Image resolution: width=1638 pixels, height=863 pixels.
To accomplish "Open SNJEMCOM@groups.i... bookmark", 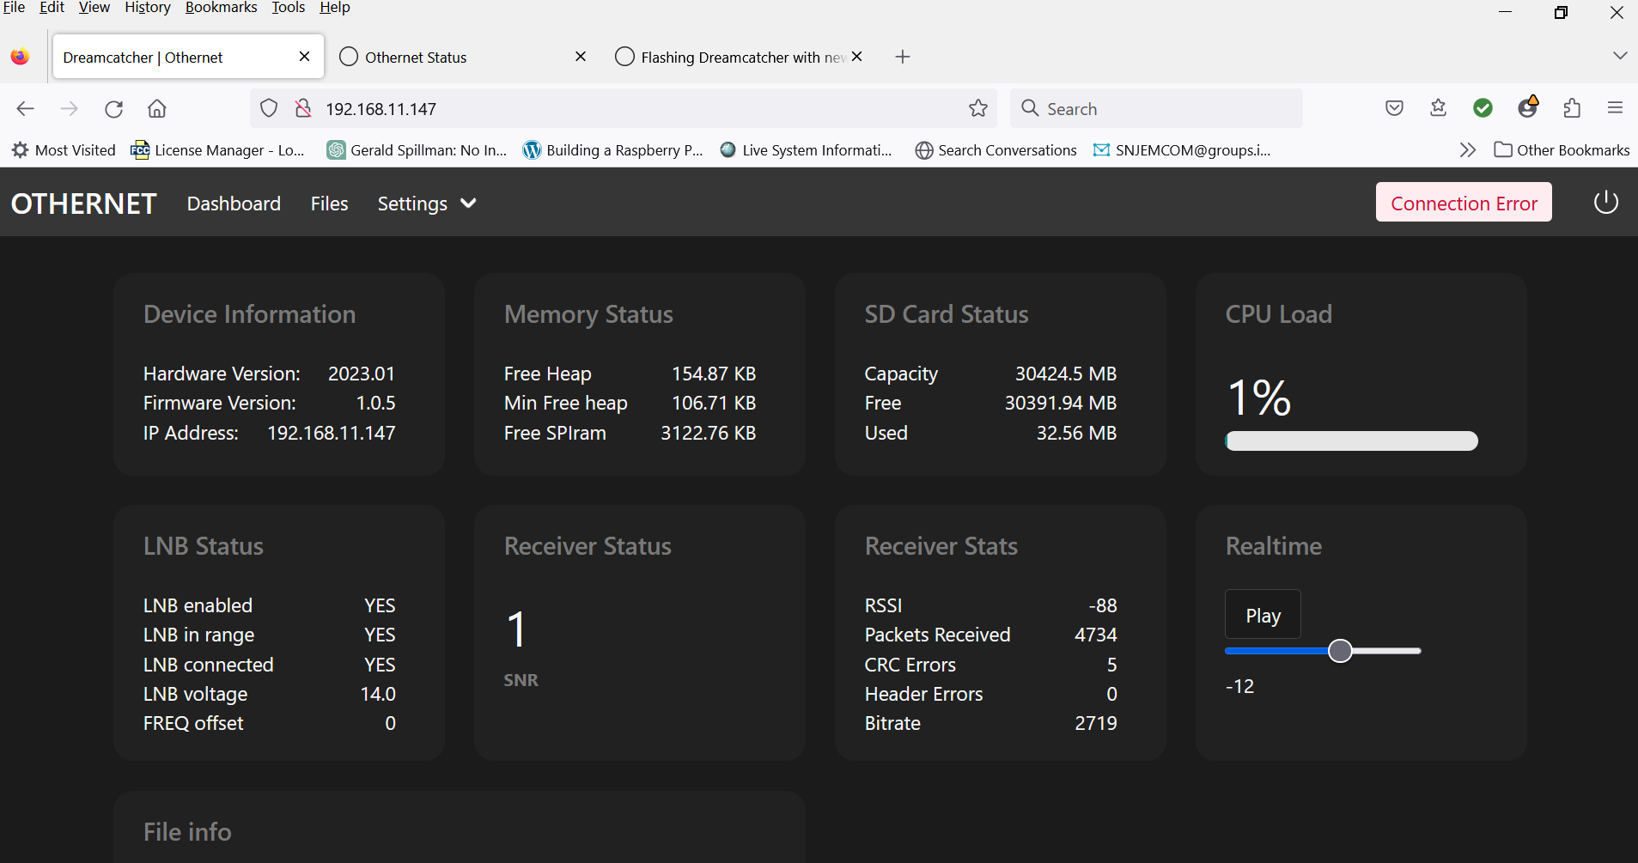I will (1182, 150).
